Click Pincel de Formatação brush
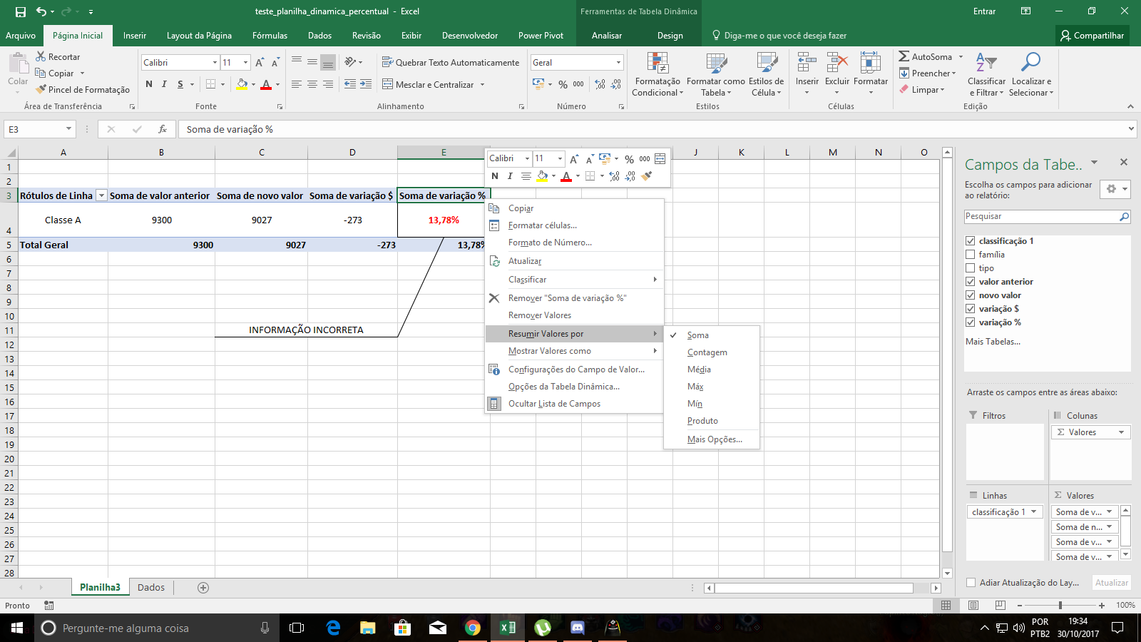Viewport: 1141px width, 642px height. coord(83,89)
